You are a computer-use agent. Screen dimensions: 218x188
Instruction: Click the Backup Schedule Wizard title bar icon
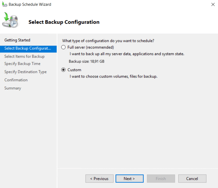(4, 4)
